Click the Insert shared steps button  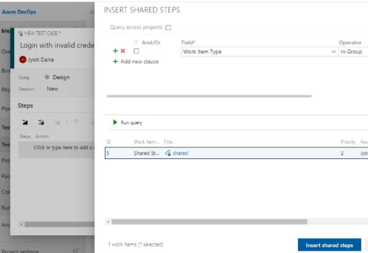click(329, 245)
